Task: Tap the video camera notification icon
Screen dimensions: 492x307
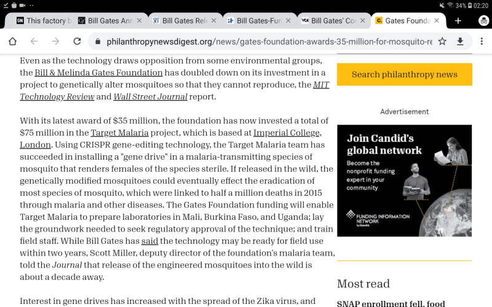Action: 22,5
